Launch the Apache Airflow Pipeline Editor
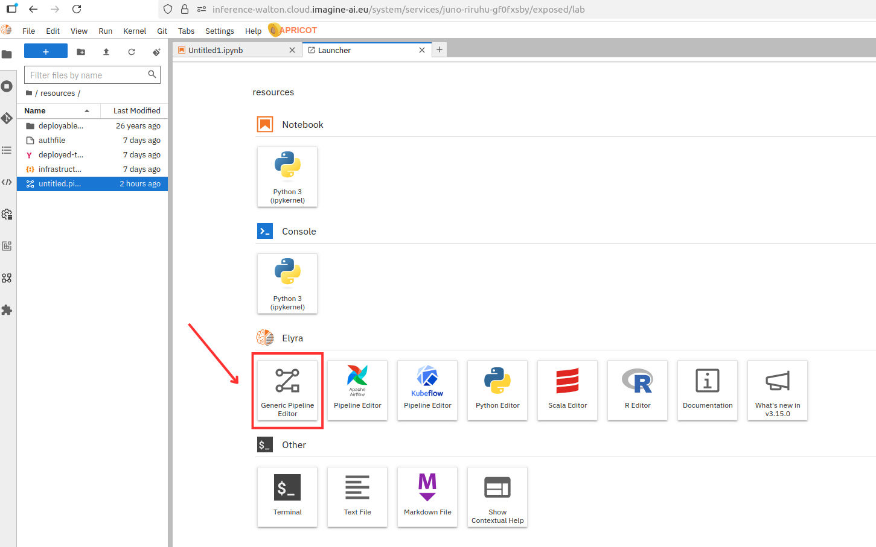The width and height of the screenshot is (876, 547). tap(357, 390)
